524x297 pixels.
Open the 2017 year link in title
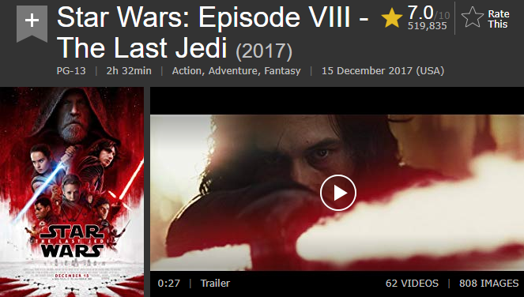pos(264,51)
